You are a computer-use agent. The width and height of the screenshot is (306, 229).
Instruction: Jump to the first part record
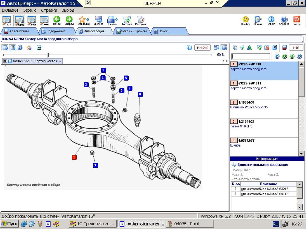click(x=277, y=57)
